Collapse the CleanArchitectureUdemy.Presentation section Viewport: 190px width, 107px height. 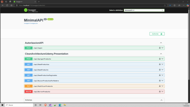click(161, 54)
